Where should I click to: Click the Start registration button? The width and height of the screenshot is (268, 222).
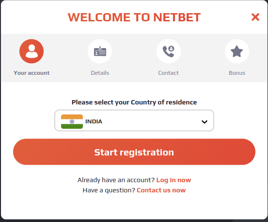click(134, 152)
